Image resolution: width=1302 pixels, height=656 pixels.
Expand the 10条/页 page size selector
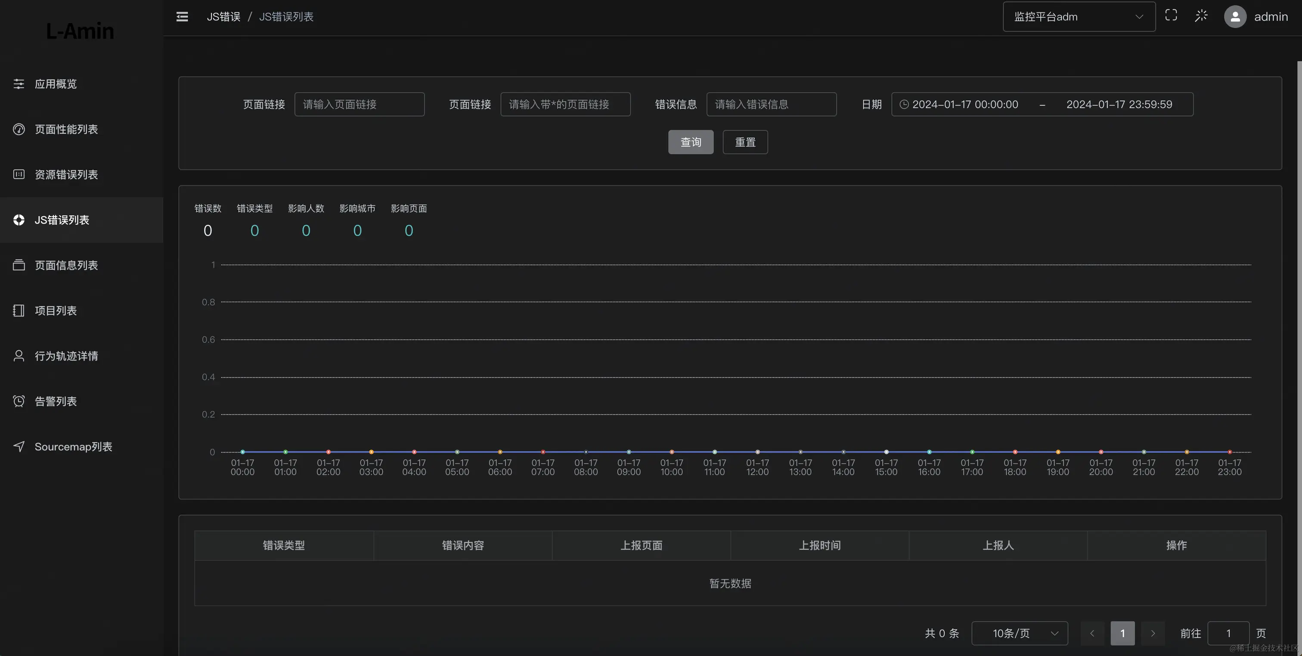click(x=1019, y=633)
